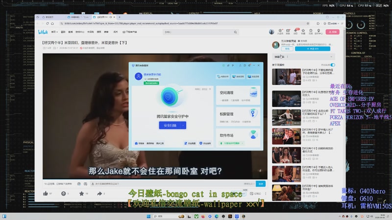Image resolution: width=392 pixels, height=220 pixels.
Task: Open the 游戏中心 nav item
Action: tap(80, 32)
